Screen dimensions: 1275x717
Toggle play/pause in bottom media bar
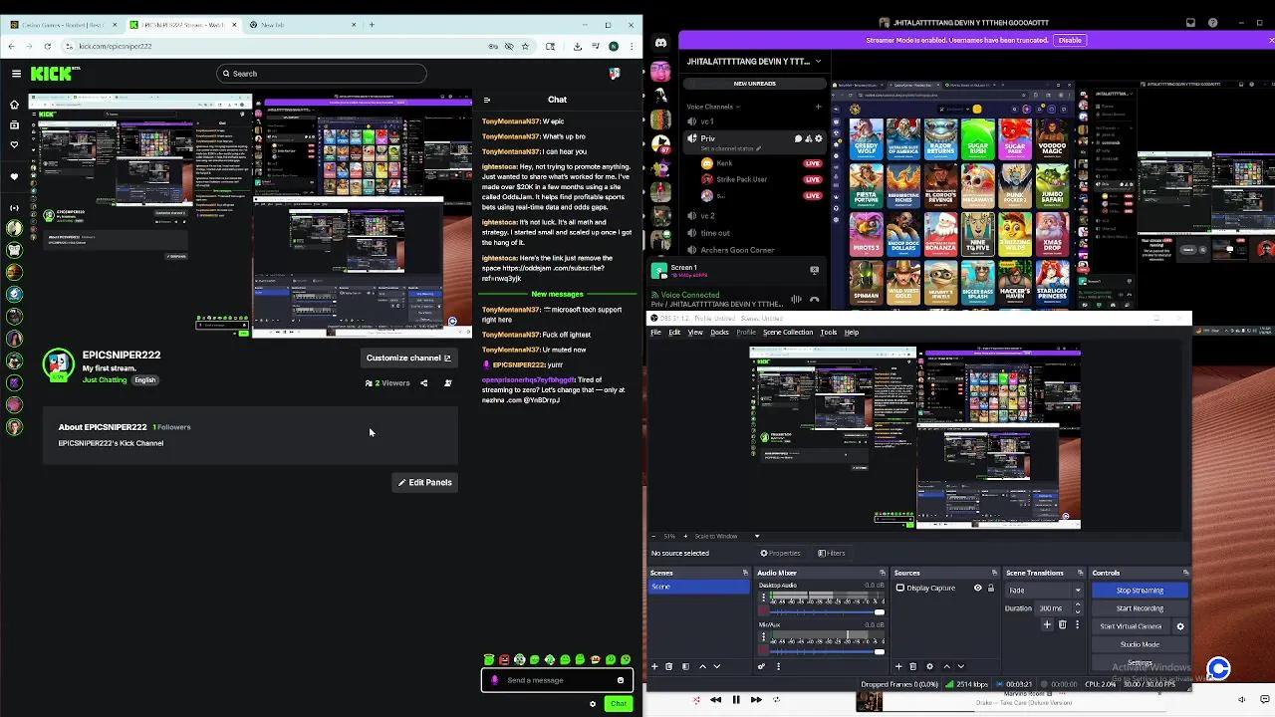tap(736, 700)
